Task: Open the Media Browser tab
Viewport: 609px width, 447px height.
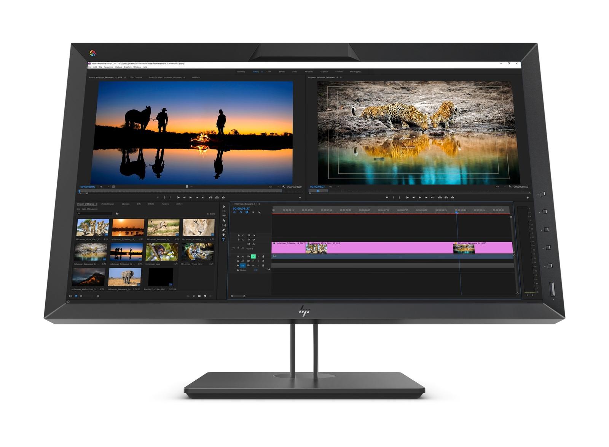Action: (x=108, y=204)
